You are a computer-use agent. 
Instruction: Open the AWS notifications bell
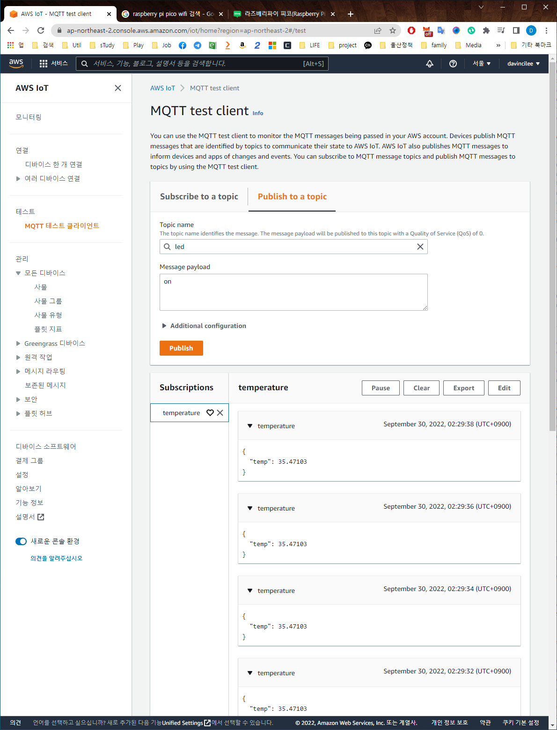(x=429, y=64)
